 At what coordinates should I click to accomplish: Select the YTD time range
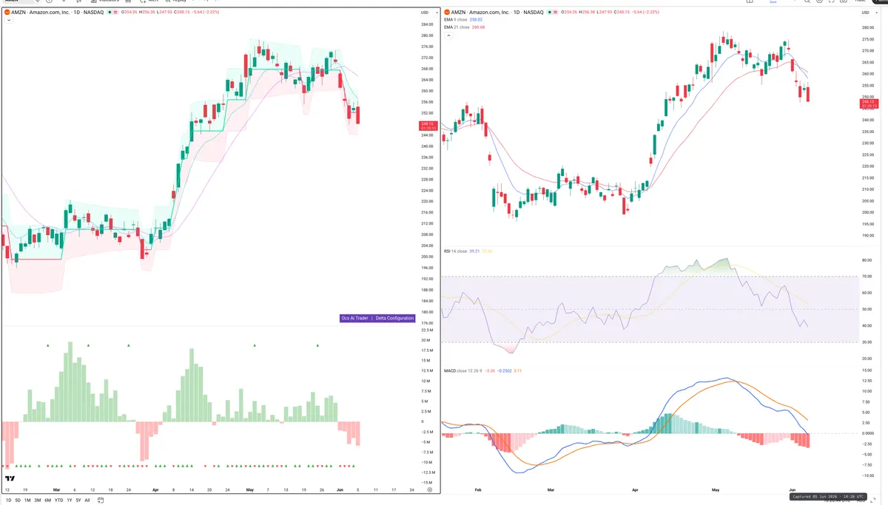(x=58, y=501)
